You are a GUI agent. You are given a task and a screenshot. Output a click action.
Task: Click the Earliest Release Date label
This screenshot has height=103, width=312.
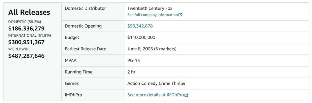pyautogui.click(x=85, y=49)
